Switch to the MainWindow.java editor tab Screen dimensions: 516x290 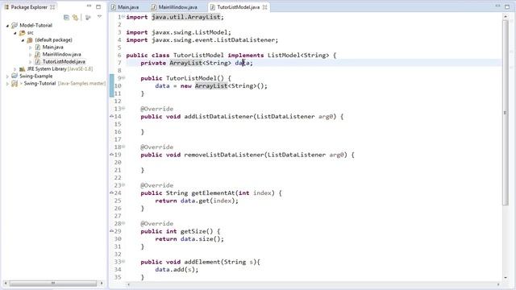175,7
